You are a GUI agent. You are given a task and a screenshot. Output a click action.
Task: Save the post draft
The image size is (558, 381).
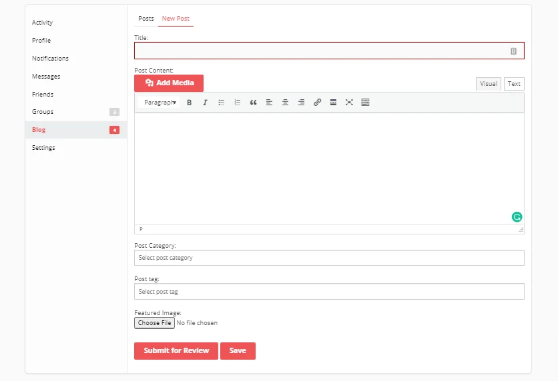click(238, 351)
